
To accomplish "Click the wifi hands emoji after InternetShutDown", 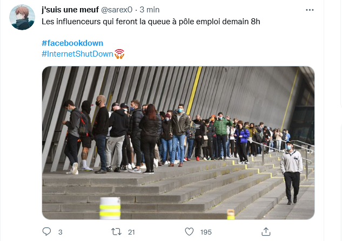I will 119,54.
